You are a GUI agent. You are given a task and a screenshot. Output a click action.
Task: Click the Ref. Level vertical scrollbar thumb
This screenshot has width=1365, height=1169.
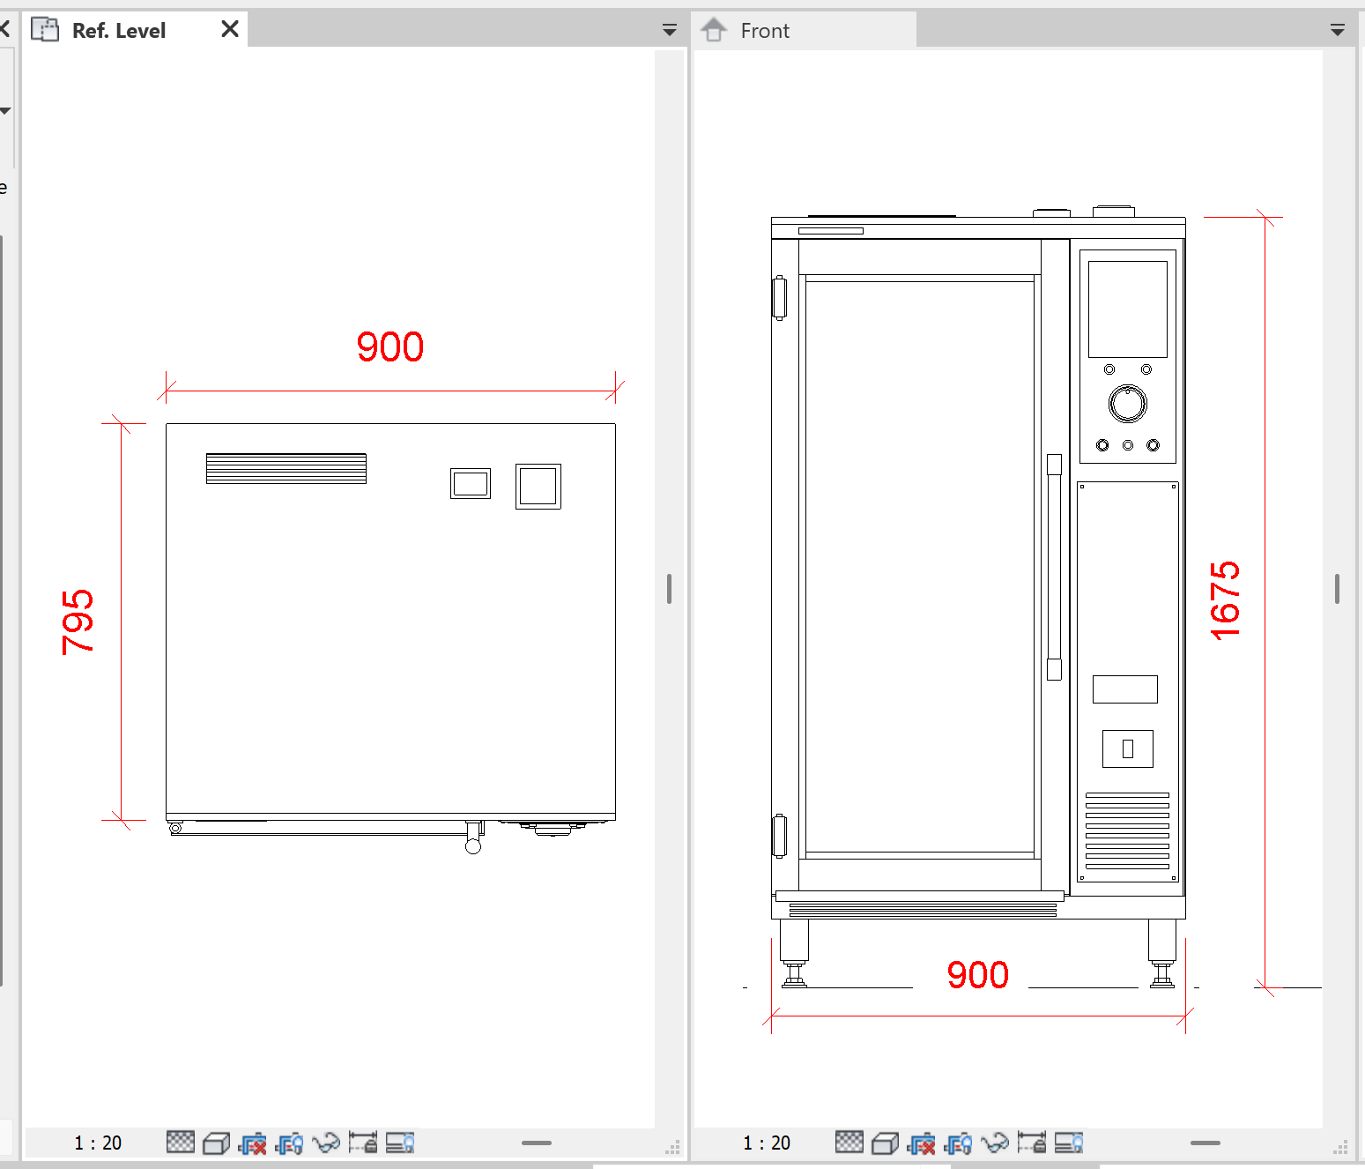[670, 589]
